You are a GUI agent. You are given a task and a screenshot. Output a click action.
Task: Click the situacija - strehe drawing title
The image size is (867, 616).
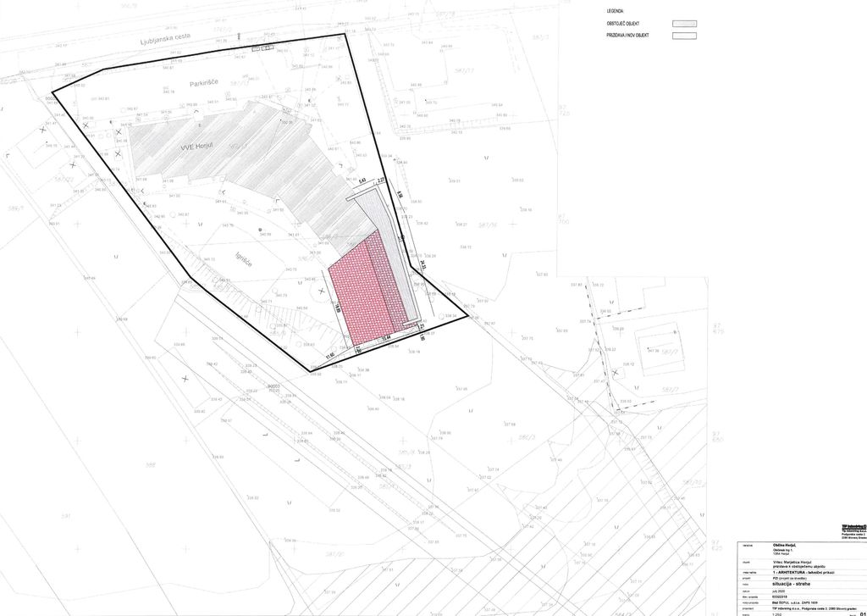tap(791, 585)
